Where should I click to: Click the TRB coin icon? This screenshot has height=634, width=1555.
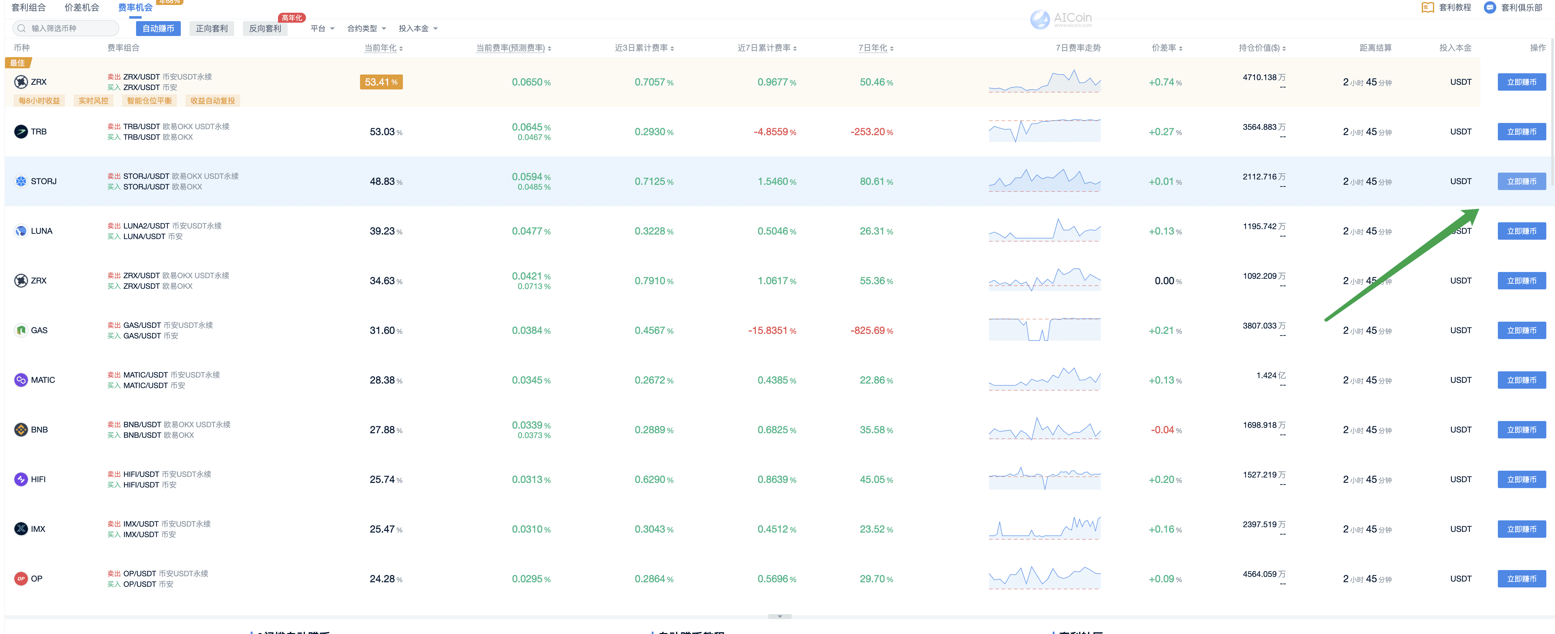point(21,132)
